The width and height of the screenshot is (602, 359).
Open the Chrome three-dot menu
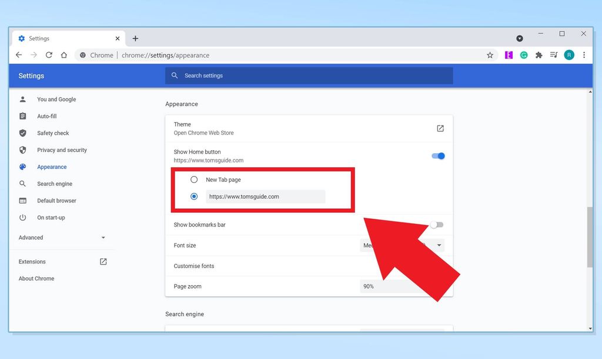[584, 55]
